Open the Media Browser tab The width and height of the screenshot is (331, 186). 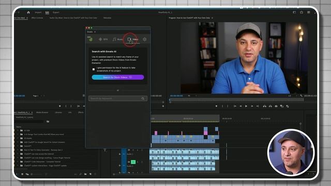pos(42,113)
